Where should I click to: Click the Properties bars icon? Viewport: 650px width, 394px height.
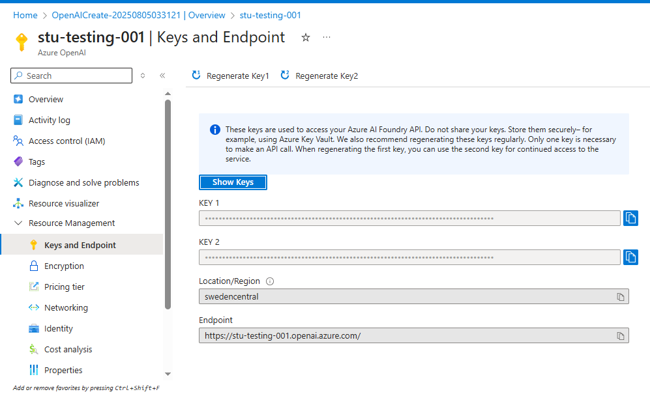[x=34, y=370]
